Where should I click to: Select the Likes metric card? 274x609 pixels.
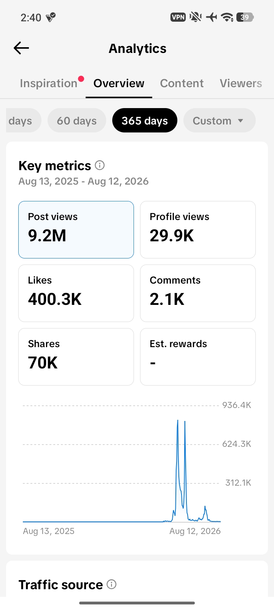point(76,293)
